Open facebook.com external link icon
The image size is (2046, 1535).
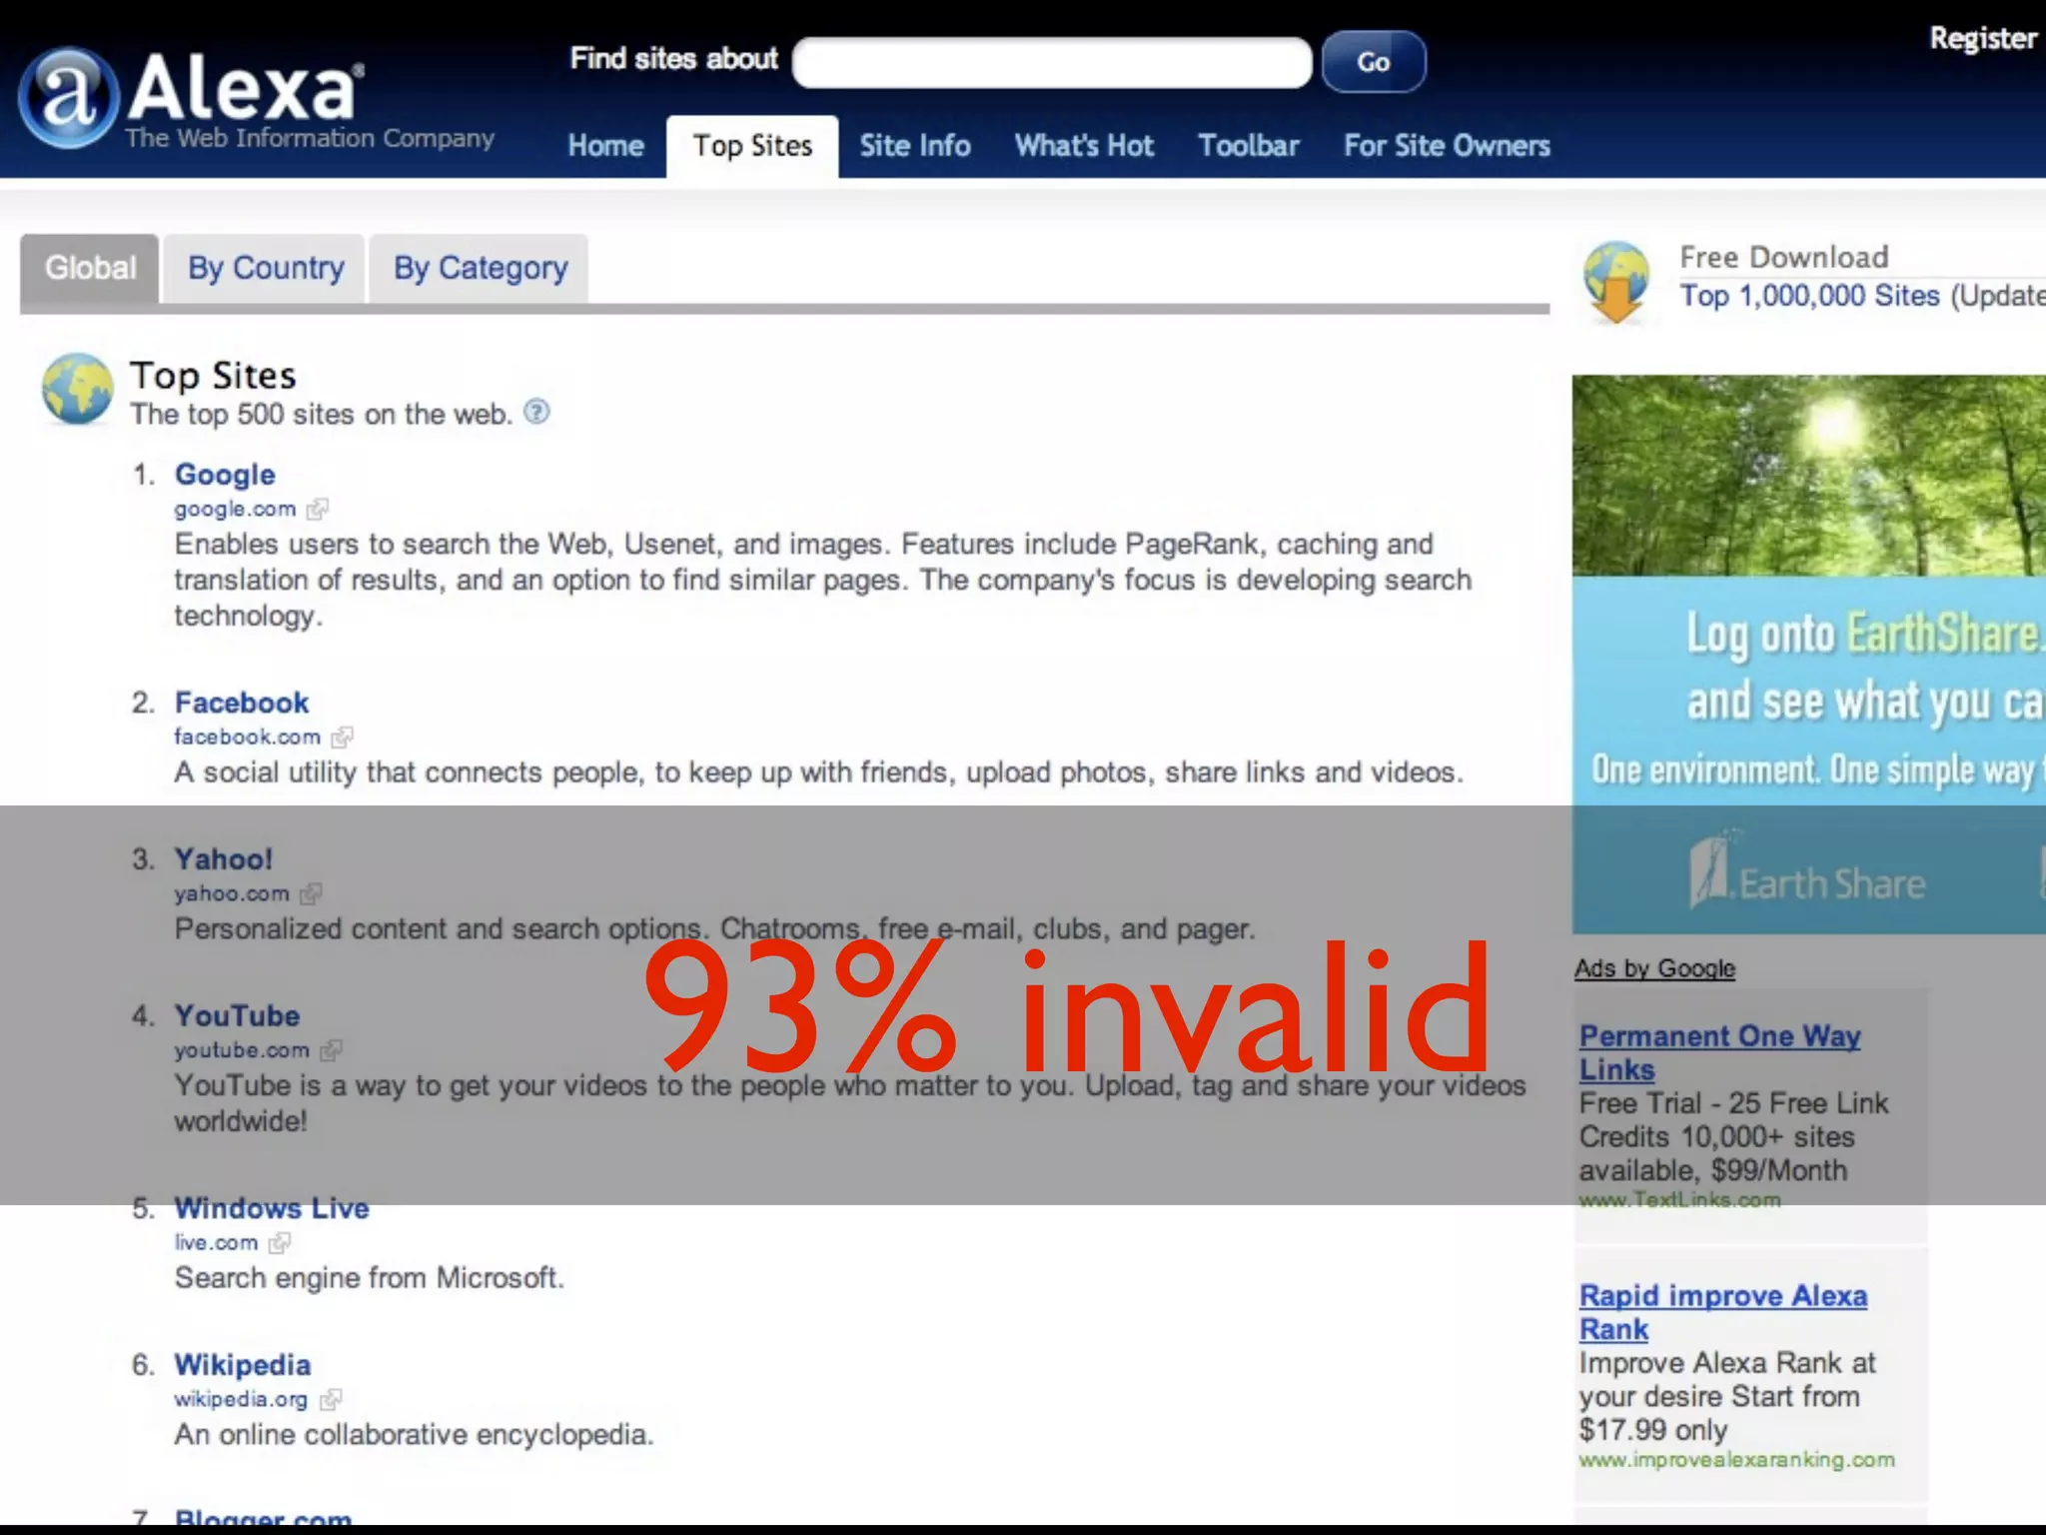(343, 738)
